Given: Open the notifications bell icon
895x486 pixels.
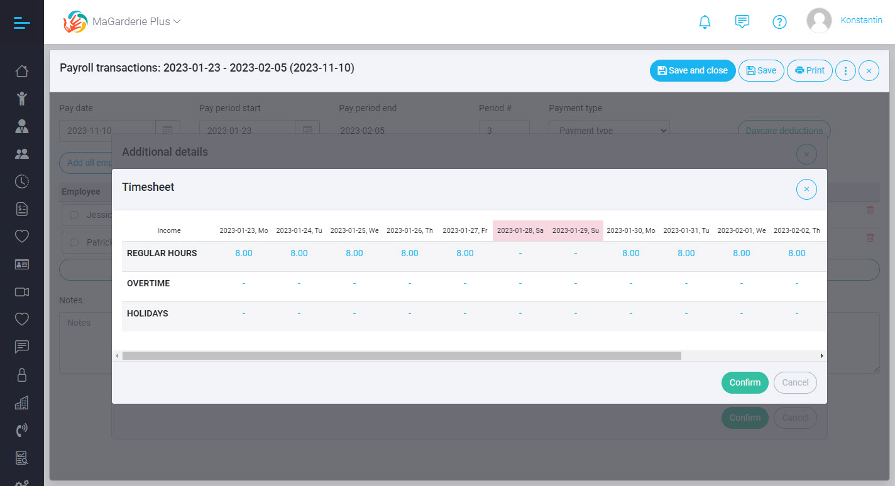Looking at the screenshot, I should point(705,21).
